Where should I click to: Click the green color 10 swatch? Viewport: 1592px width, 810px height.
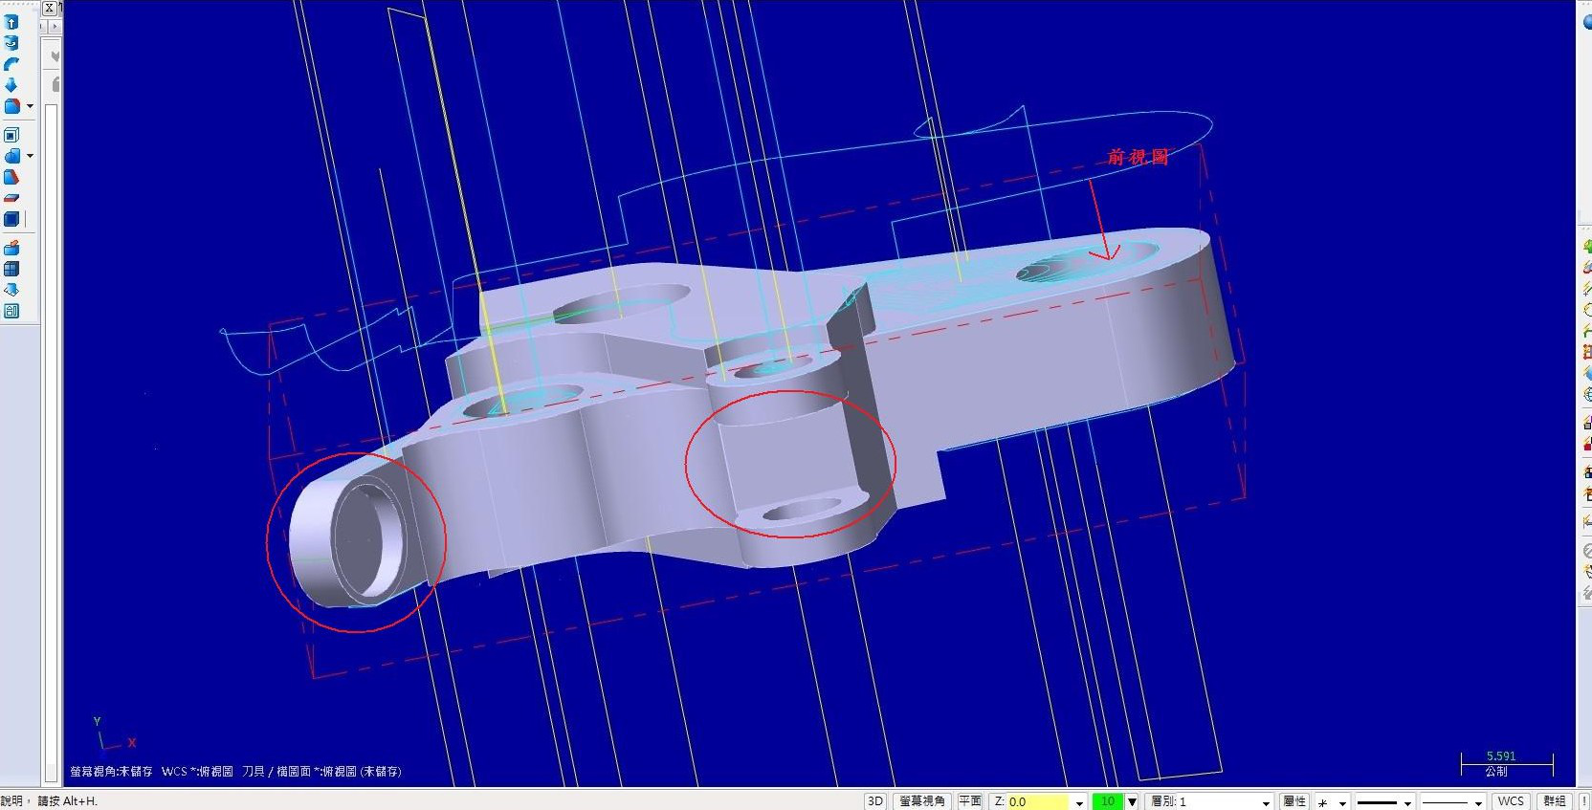[1107, 801]
